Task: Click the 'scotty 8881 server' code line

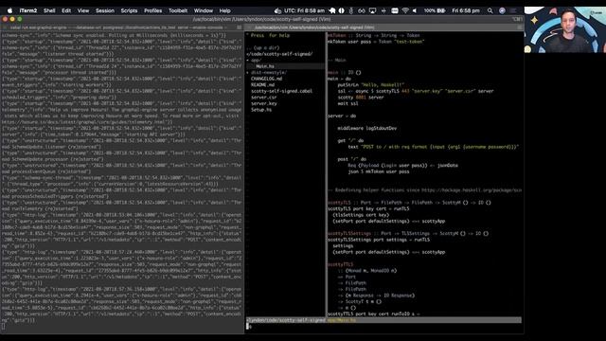Action: [360, 98]
